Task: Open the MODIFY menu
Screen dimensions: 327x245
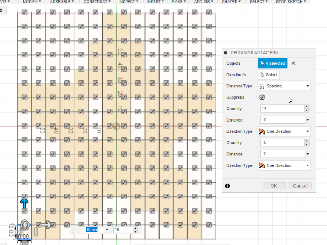Action: pos(32,2)
